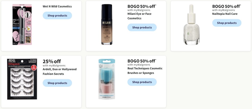Click "with myWalgreens" text under 25% off
The width and height of the screenshot is (252, 109).
tap(54, 66)
